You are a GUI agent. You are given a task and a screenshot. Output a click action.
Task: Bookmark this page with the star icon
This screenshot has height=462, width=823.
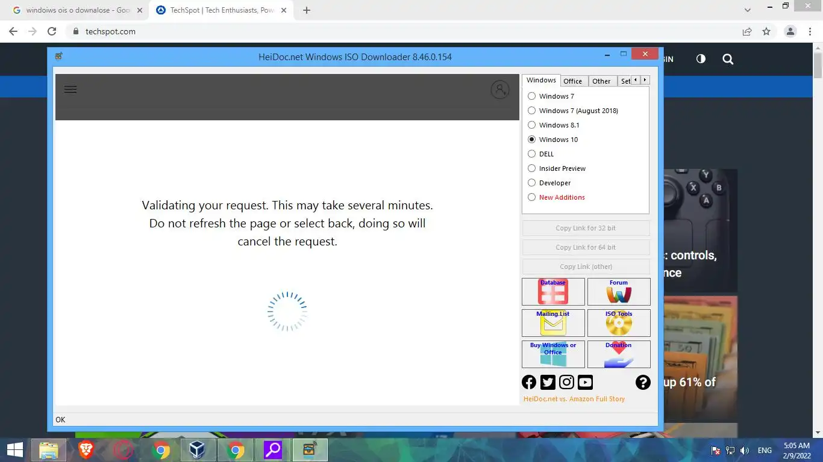pos(766,31)
